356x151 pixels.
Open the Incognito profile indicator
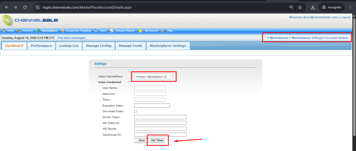coord(331,7)
